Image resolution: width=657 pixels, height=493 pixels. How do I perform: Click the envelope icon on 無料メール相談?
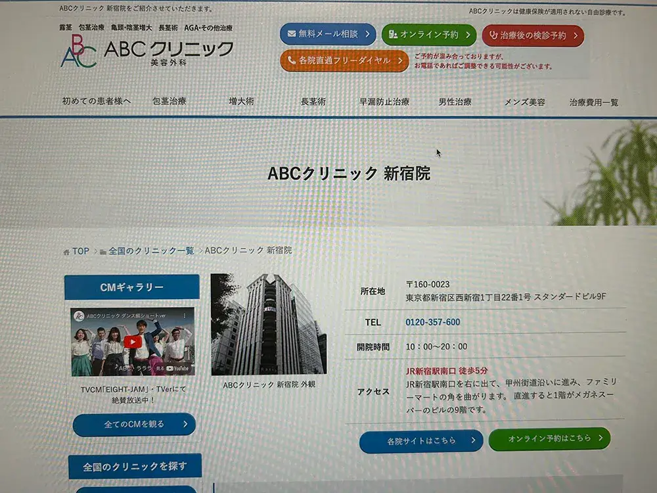click(292, 34)
